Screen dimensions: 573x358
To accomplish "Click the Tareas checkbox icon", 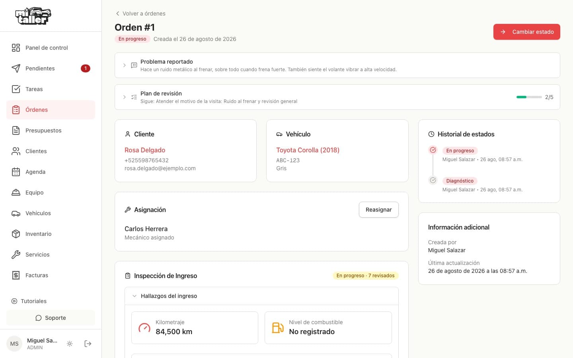I will tap(16, 89).
